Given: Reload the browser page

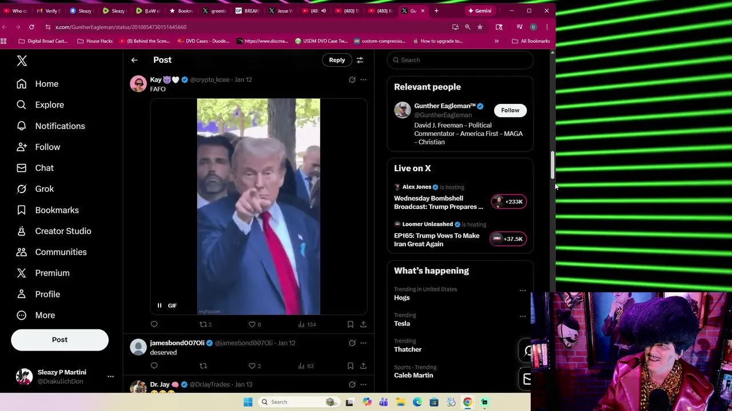Looking at the screenshot, I should [x=31, y=27].
